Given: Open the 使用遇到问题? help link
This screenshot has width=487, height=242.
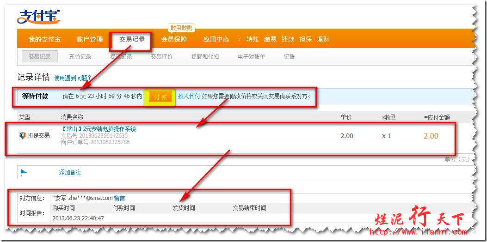Looking at the screenshot, I should coord(72,78).
